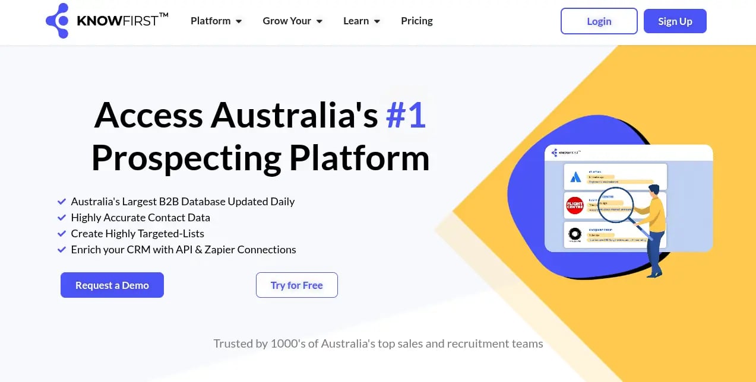
Task: Open the Pricing page from the nav
Action: (417, 21)
